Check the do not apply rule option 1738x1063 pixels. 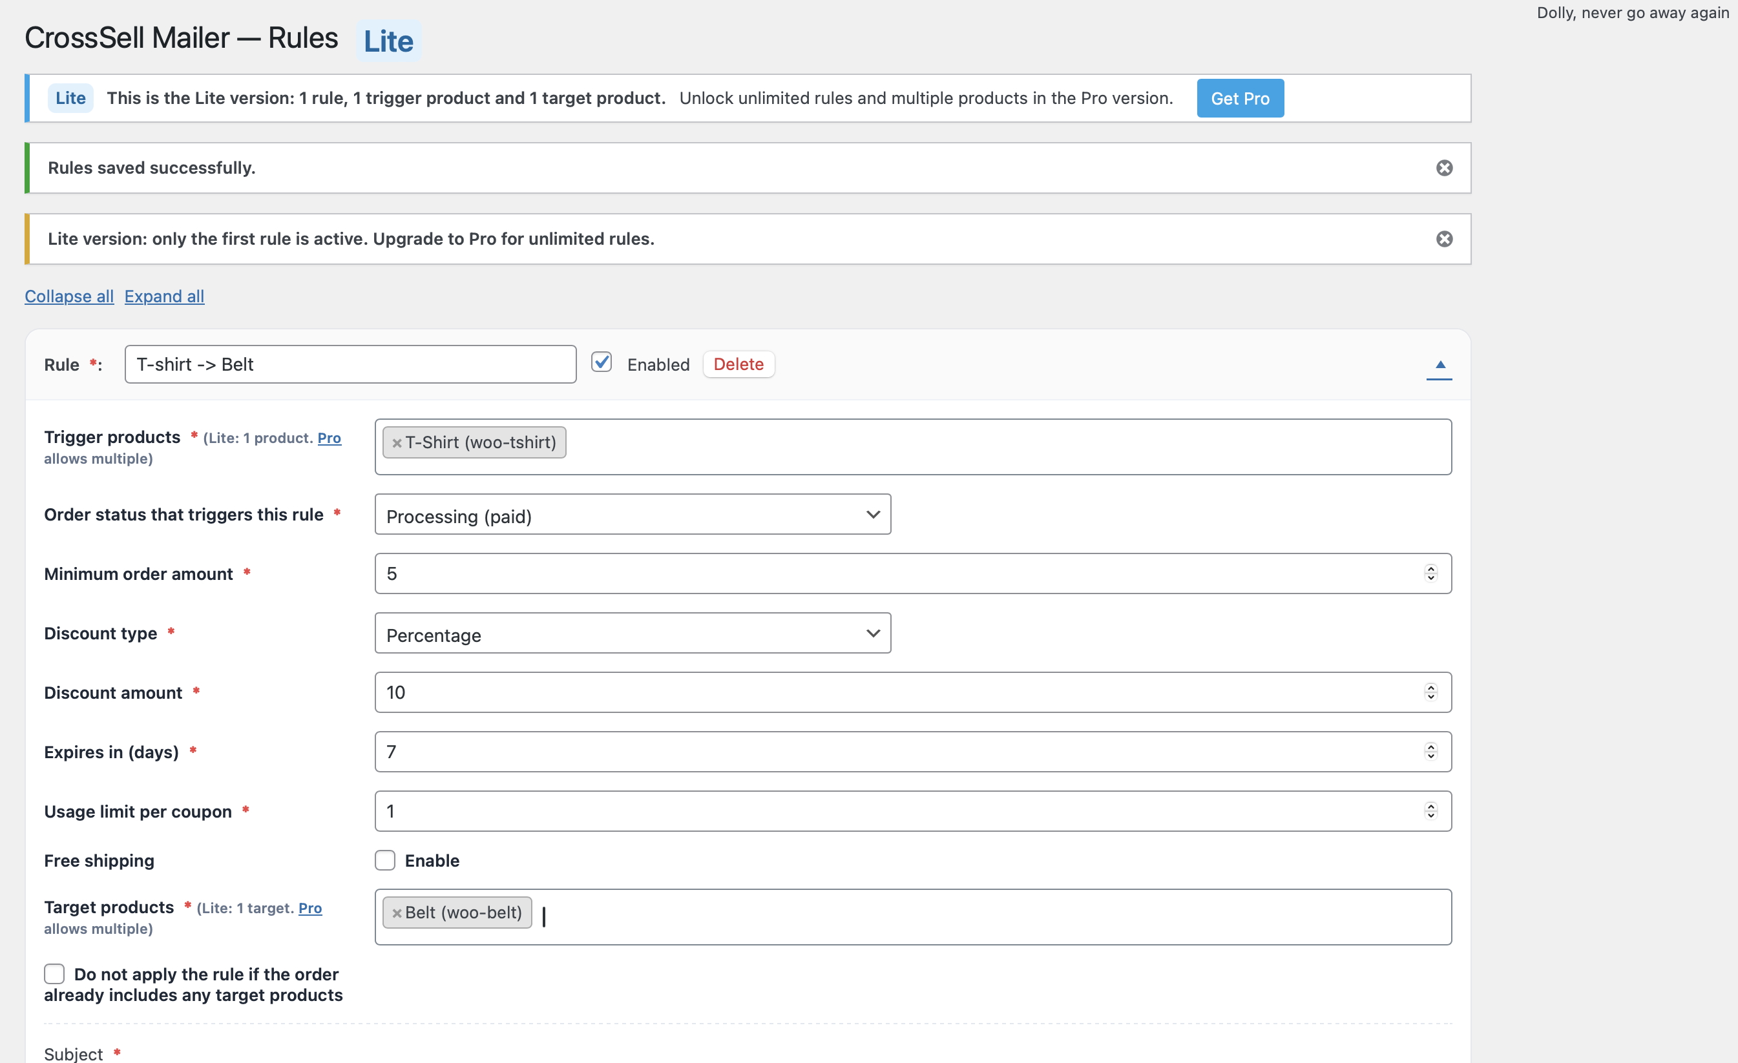click(x=54, y=973)
